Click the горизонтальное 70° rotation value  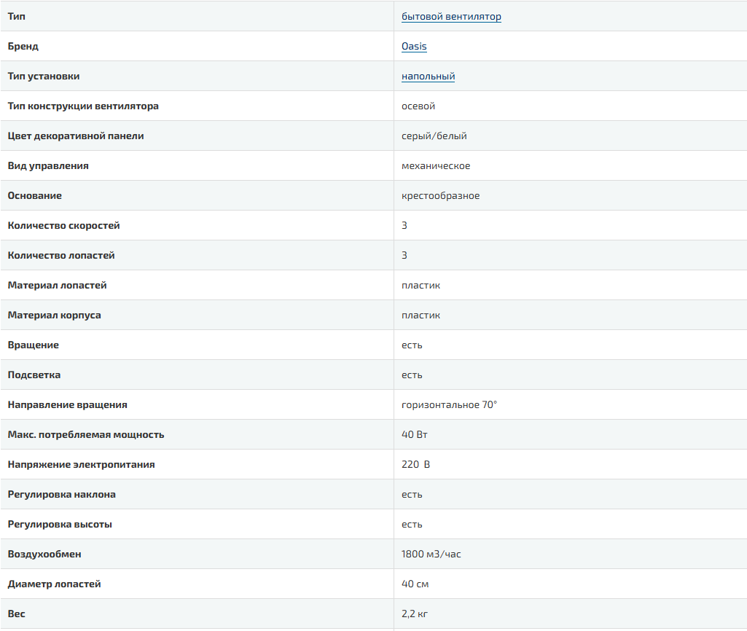[449, 405]
